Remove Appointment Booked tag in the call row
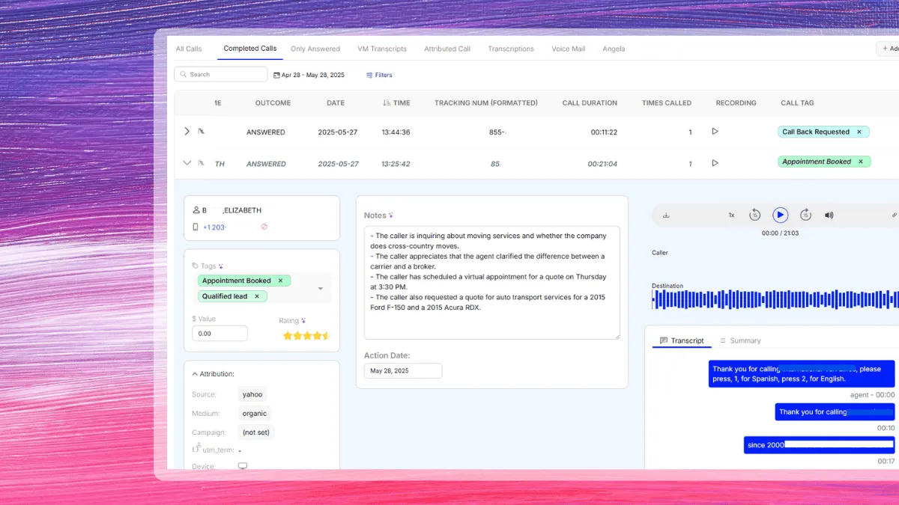The image size is (899, 505). click(861, 162)
